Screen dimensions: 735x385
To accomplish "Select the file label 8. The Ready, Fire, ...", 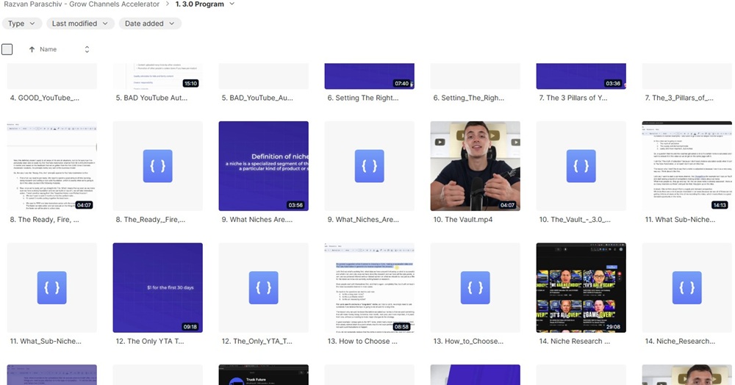I will click(x=45, y=220).
